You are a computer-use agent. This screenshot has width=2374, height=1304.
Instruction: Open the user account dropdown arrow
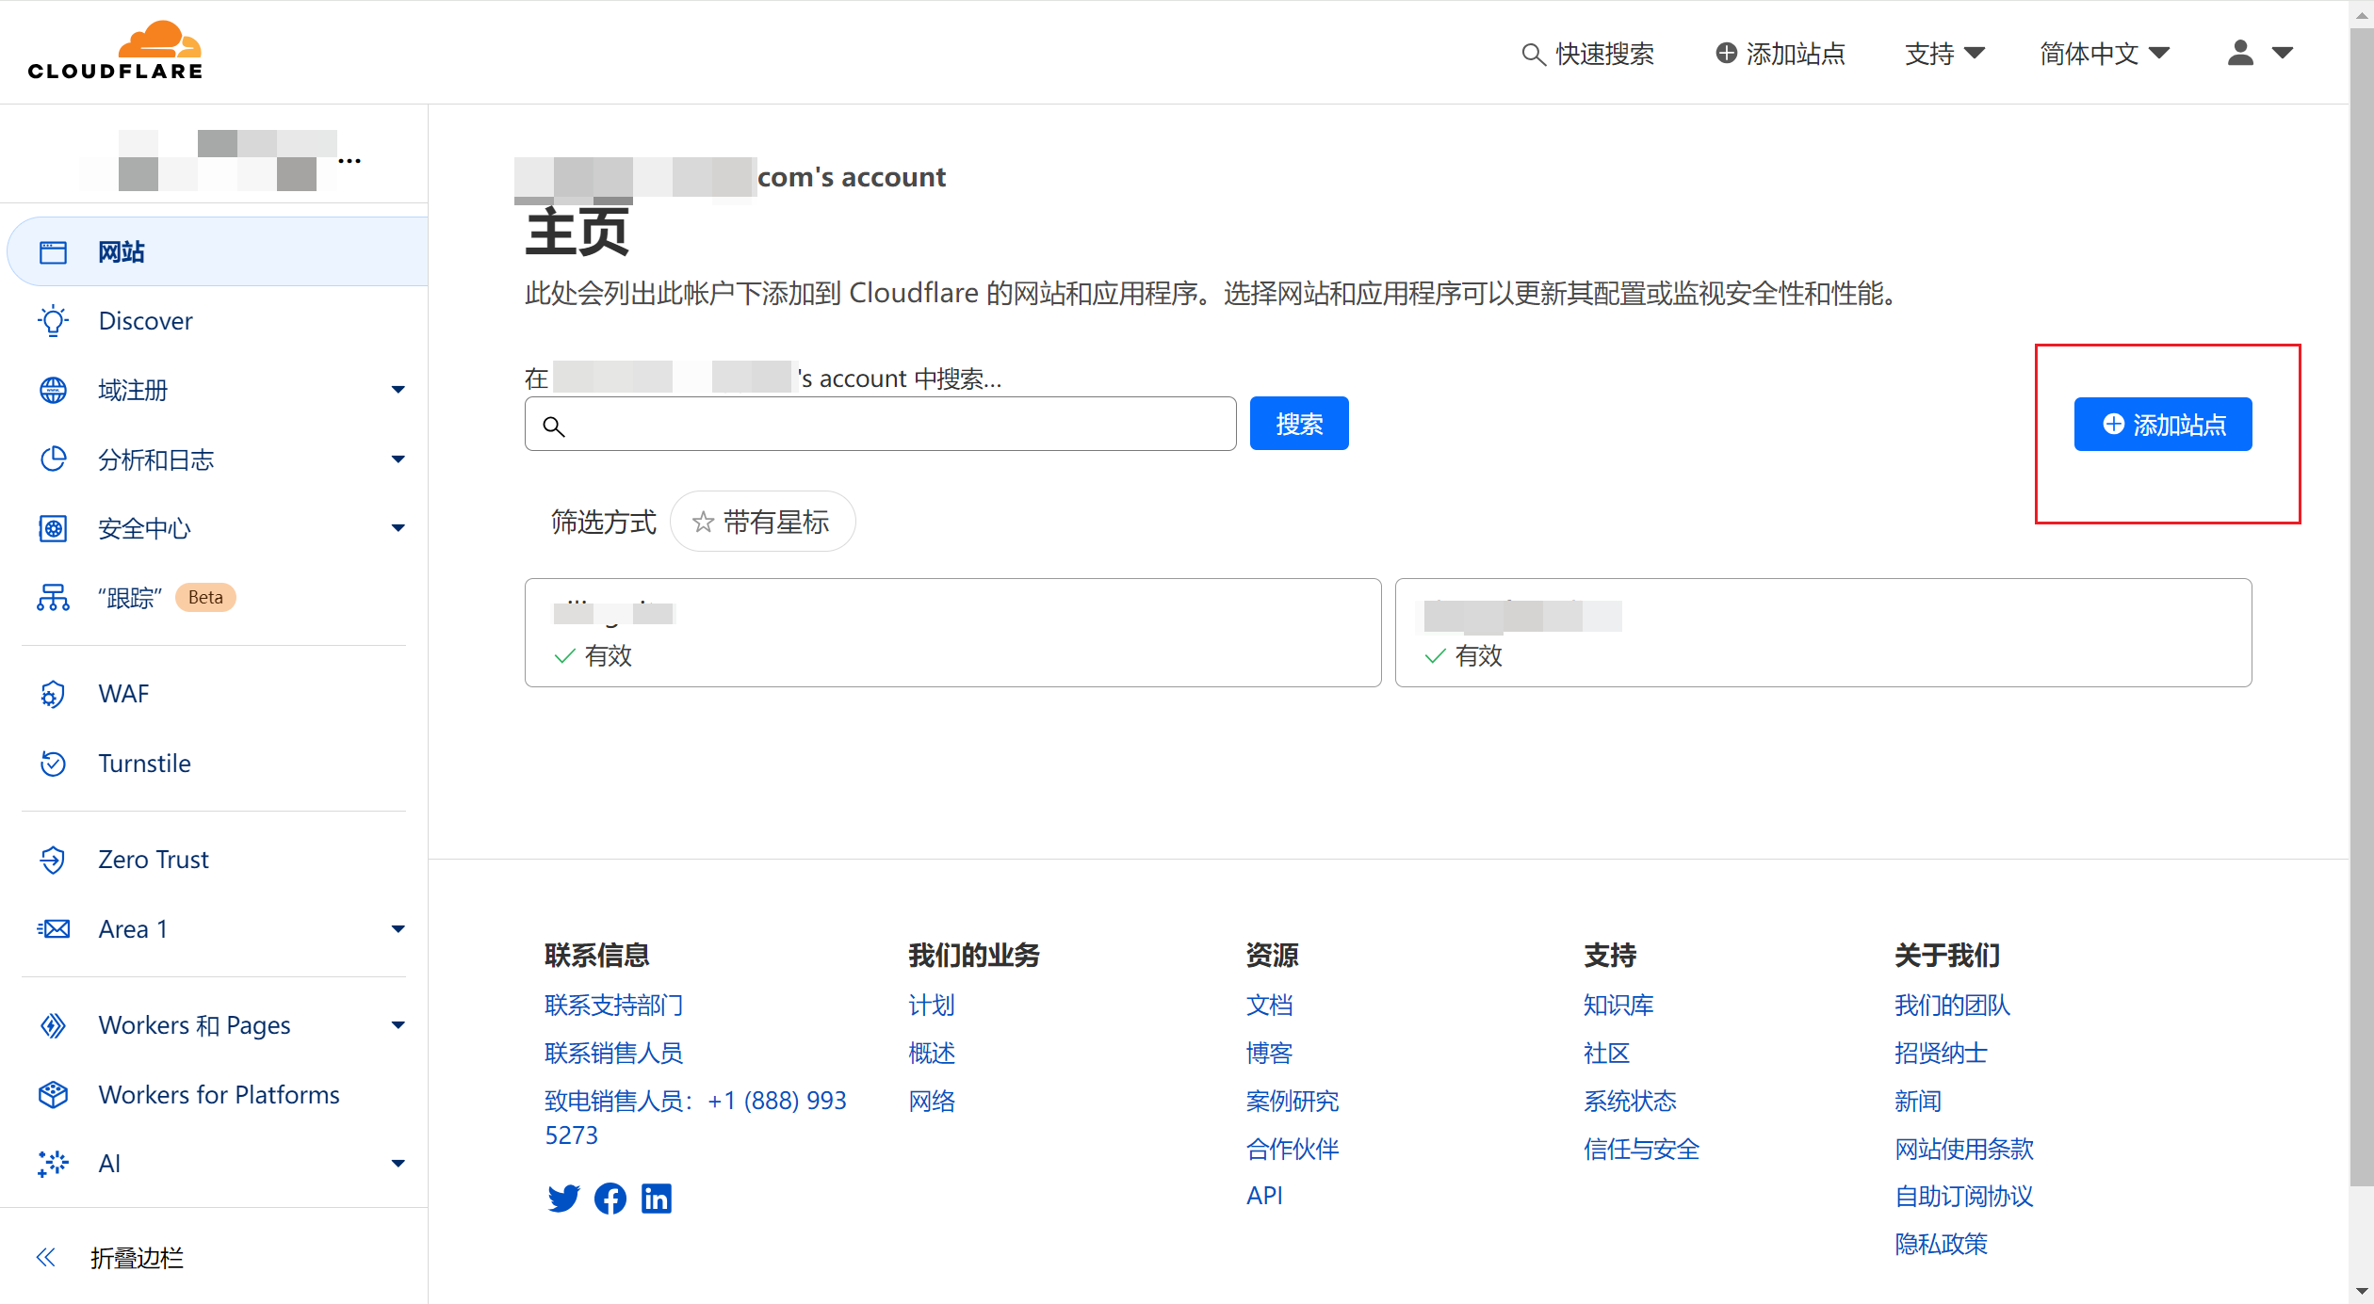coord(2283,53)
